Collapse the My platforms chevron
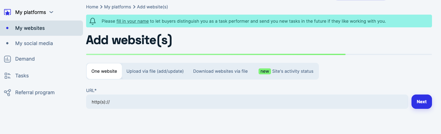Viewport: 441px width, 134px height. point(52,12)
